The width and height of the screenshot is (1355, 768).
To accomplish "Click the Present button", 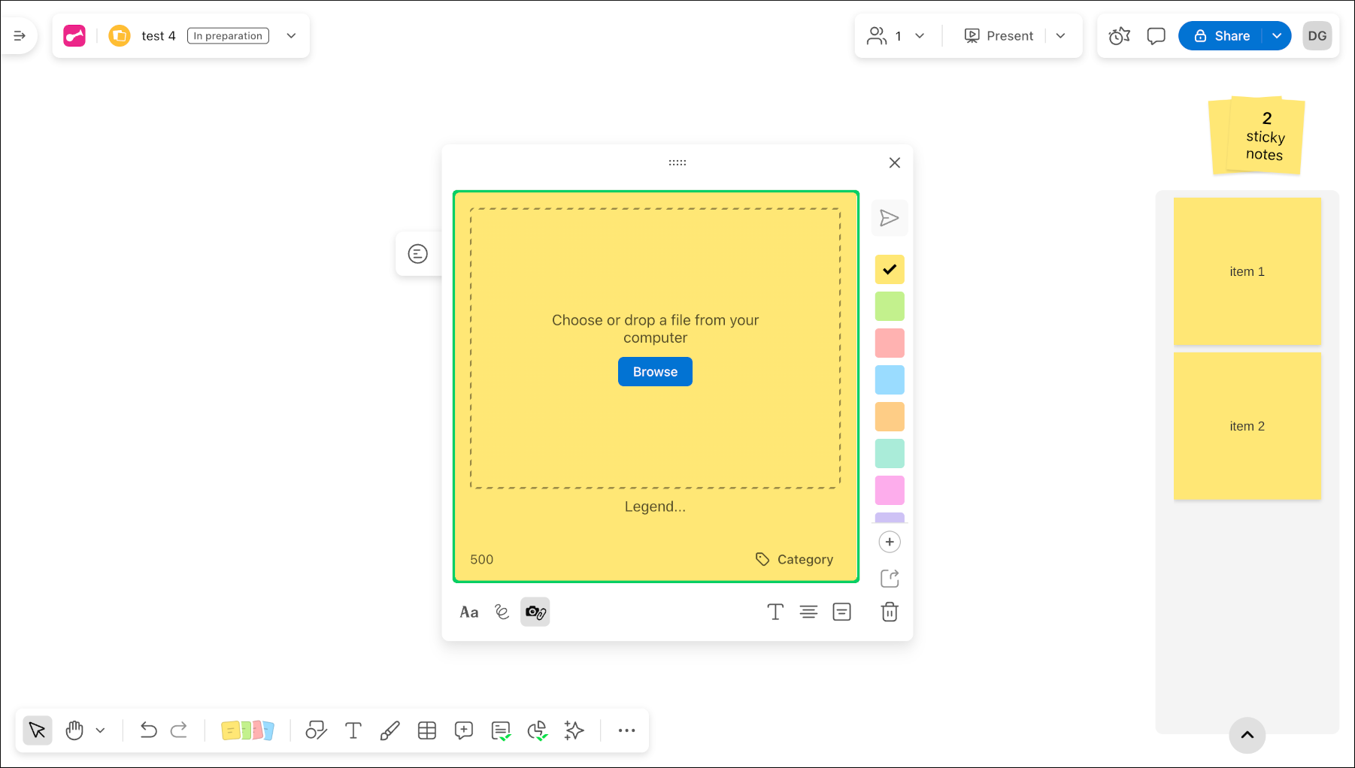I will tap(999, 36).
